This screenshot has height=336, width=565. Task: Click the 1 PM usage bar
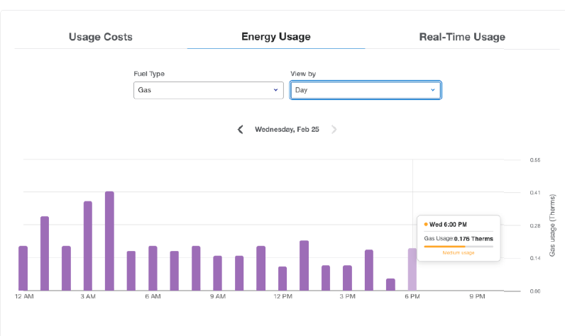(304, 266)
